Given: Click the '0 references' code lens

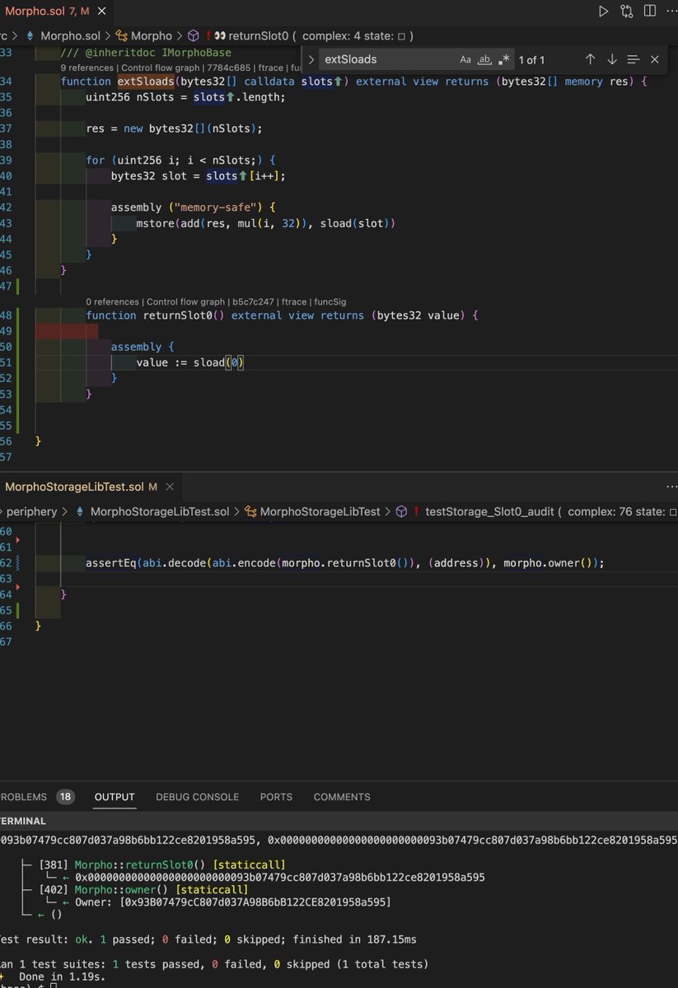Looking at the screenshot, I should pos(113,302).
